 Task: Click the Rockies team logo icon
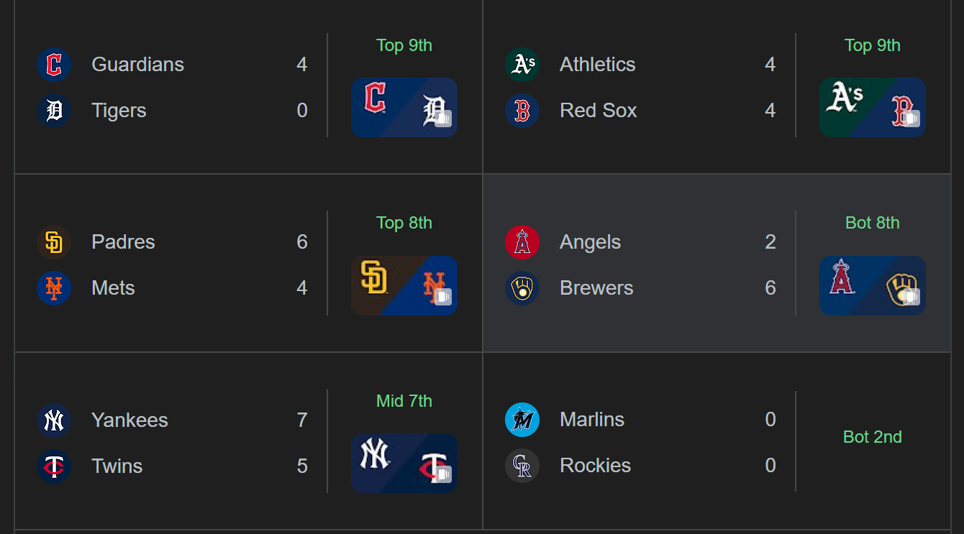tap(522, 466)
